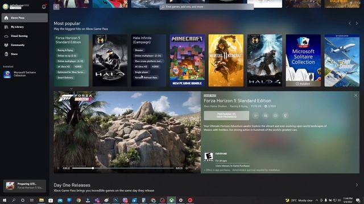
Task: Click the Shooter tag on Halo Infinite
Action: (x=139, y=50)
